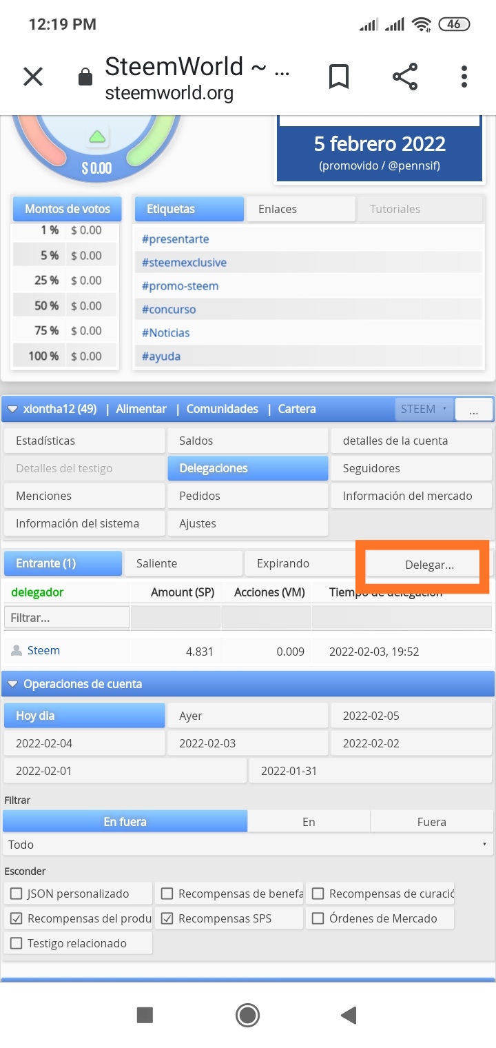Viewport: 496px width, 1048px height.
Task: Bookmark this page with the bookmark icon
Action: (x=339, y=77)
